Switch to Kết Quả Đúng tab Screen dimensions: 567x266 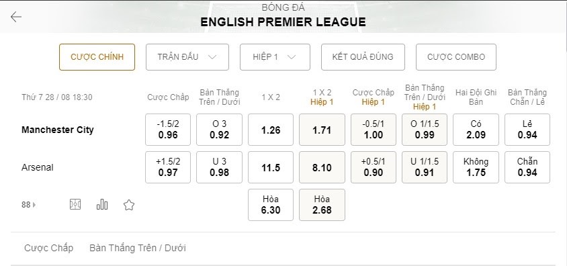363,57
